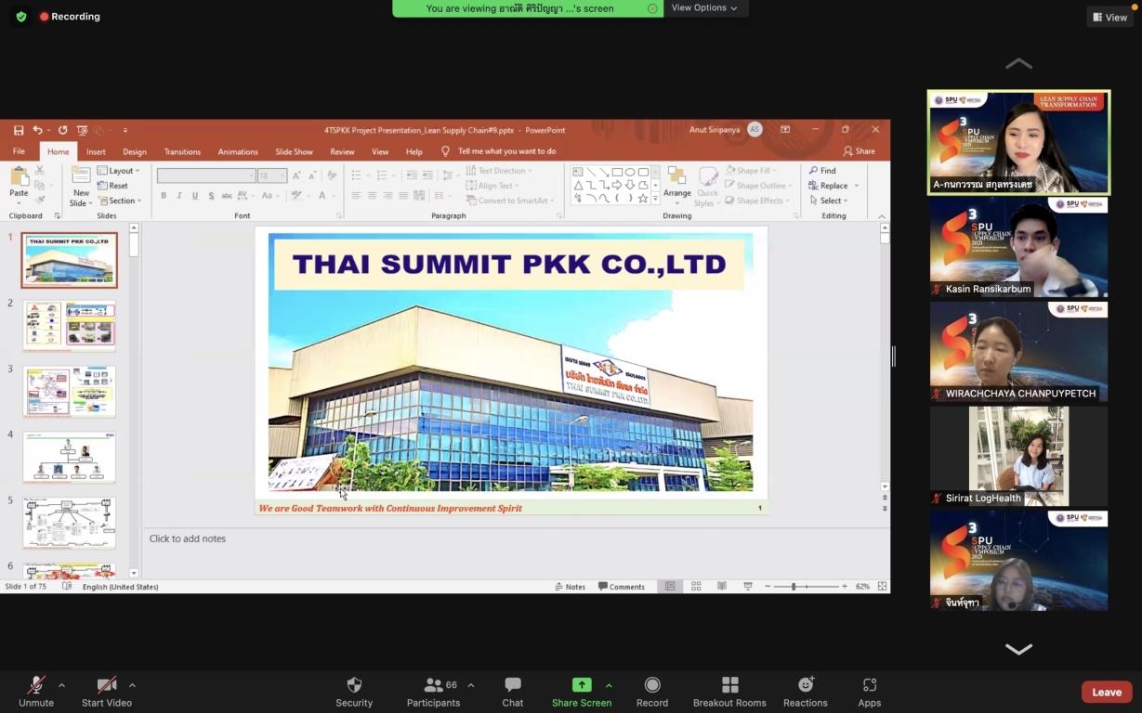
Task: Open the Section dropdown
Action: [119, 201]
